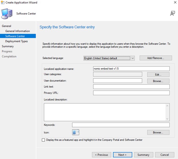The image size is (178, 159).
Task: Close the Create Application Wizard window
Action: 175,3
